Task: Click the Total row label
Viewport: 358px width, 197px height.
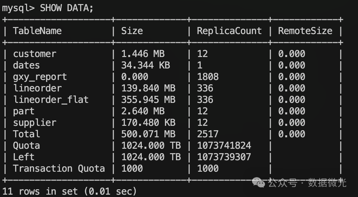Action: (x=26, y=134)
